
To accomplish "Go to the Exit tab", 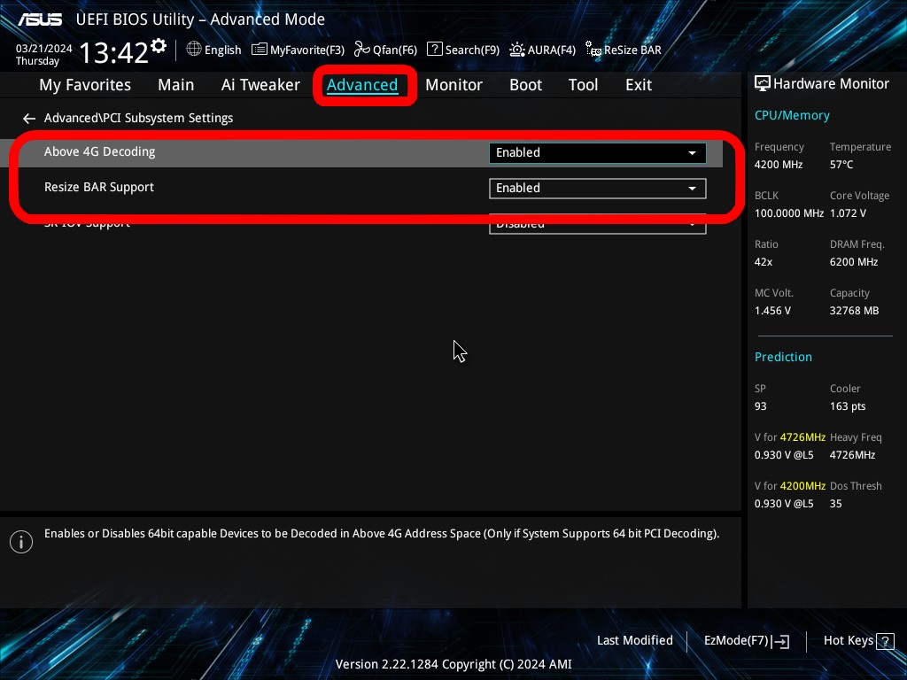I will (639, 85).
